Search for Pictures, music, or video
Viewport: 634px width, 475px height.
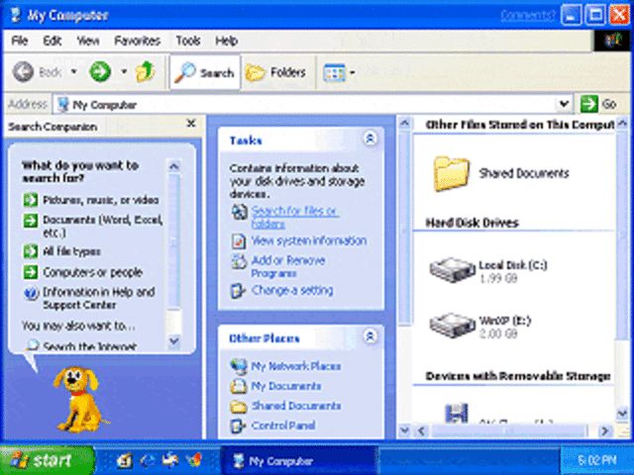click(101, 200)
